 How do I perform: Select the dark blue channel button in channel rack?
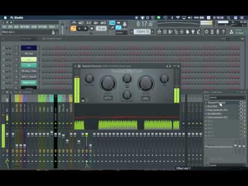pyautogui.click(x=29, y=48)
